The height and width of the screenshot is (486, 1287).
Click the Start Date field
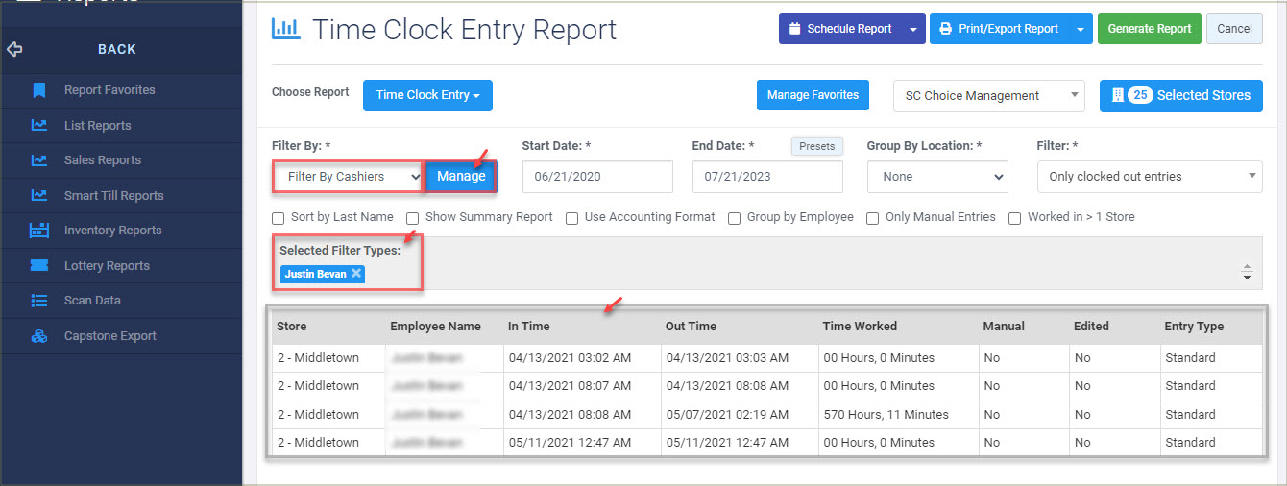tap(597, 177)
